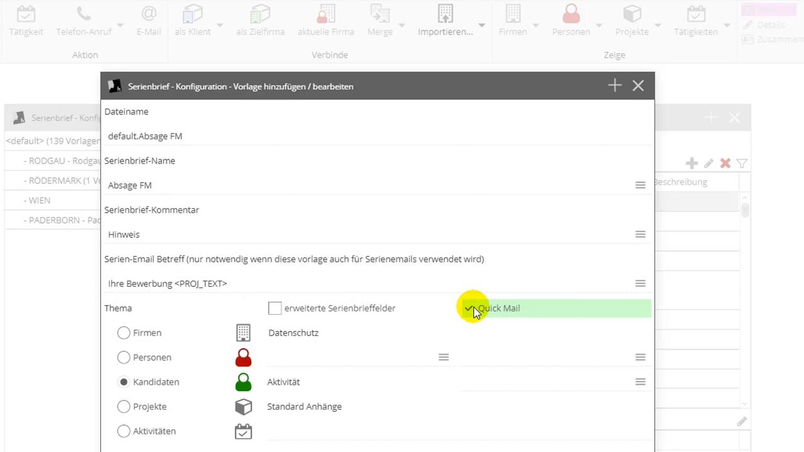Expand the Projekte dropdown arrow

click(658, 26)
